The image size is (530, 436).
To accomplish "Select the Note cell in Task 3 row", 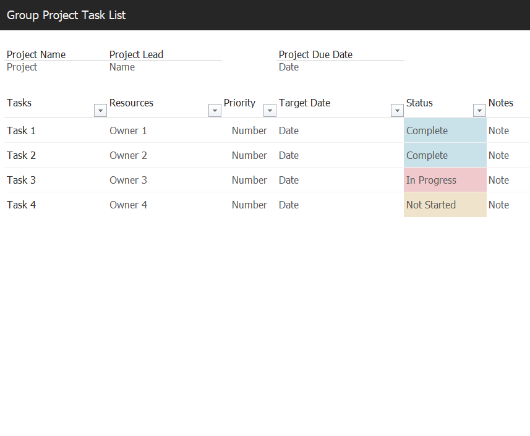I will pos(508,180).
